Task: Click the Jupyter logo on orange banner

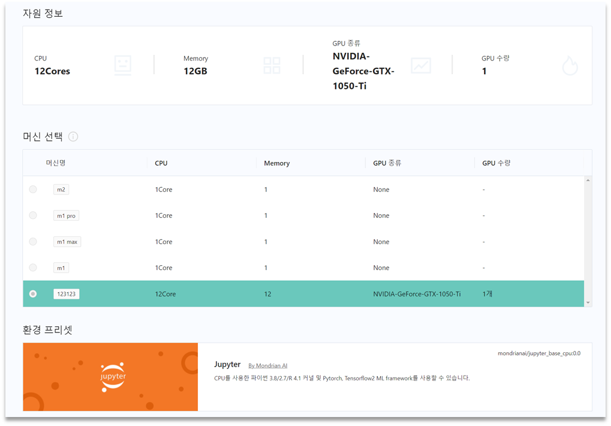Action: point(113,377)
